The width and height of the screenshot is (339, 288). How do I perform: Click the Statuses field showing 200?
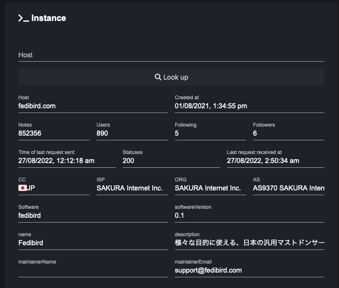[171, 160]
